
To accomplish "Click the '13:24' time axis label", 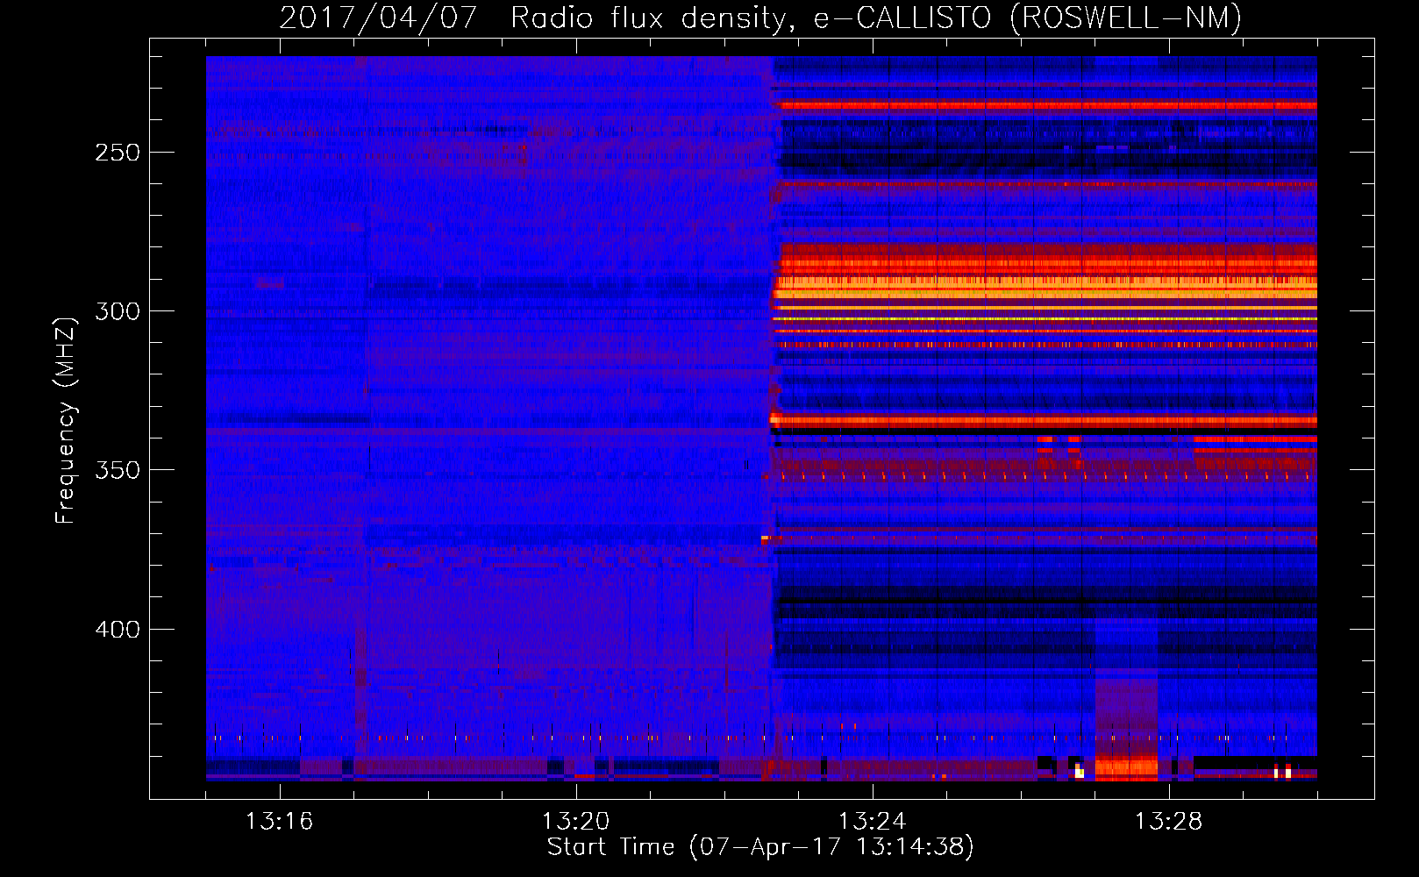I will coord(872,822).
